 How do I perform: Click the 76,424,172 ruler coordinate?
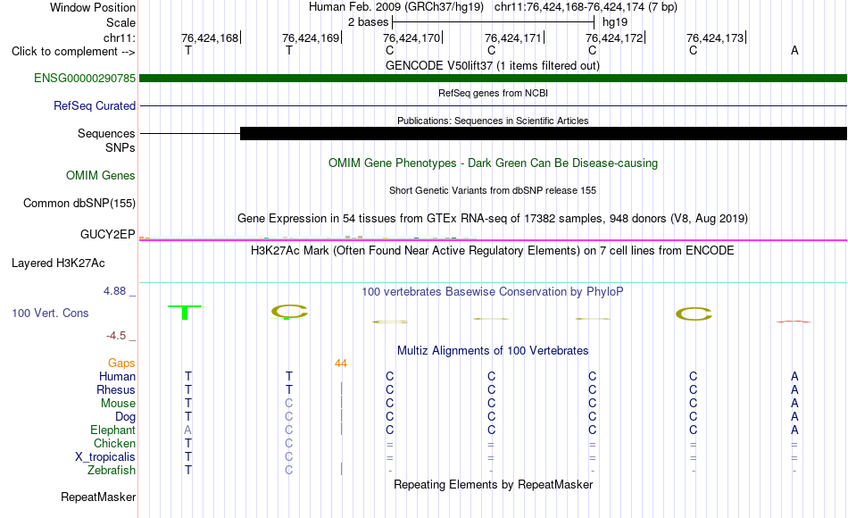pyautogui.click(x=614, y=38)
